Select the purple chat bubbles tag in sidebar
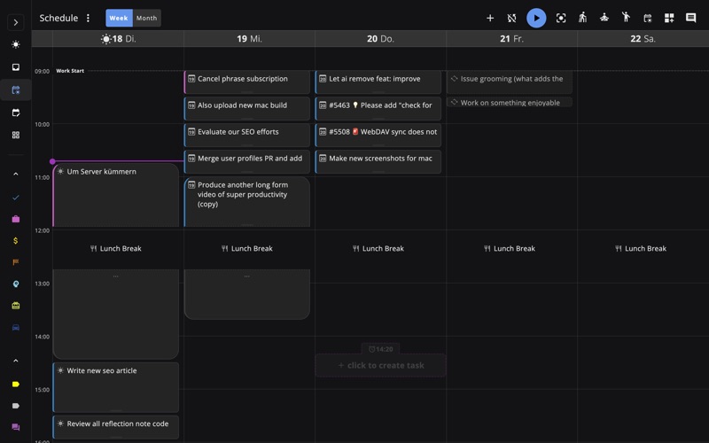Viewport: 709px width, 443px height. coord(16,427)
